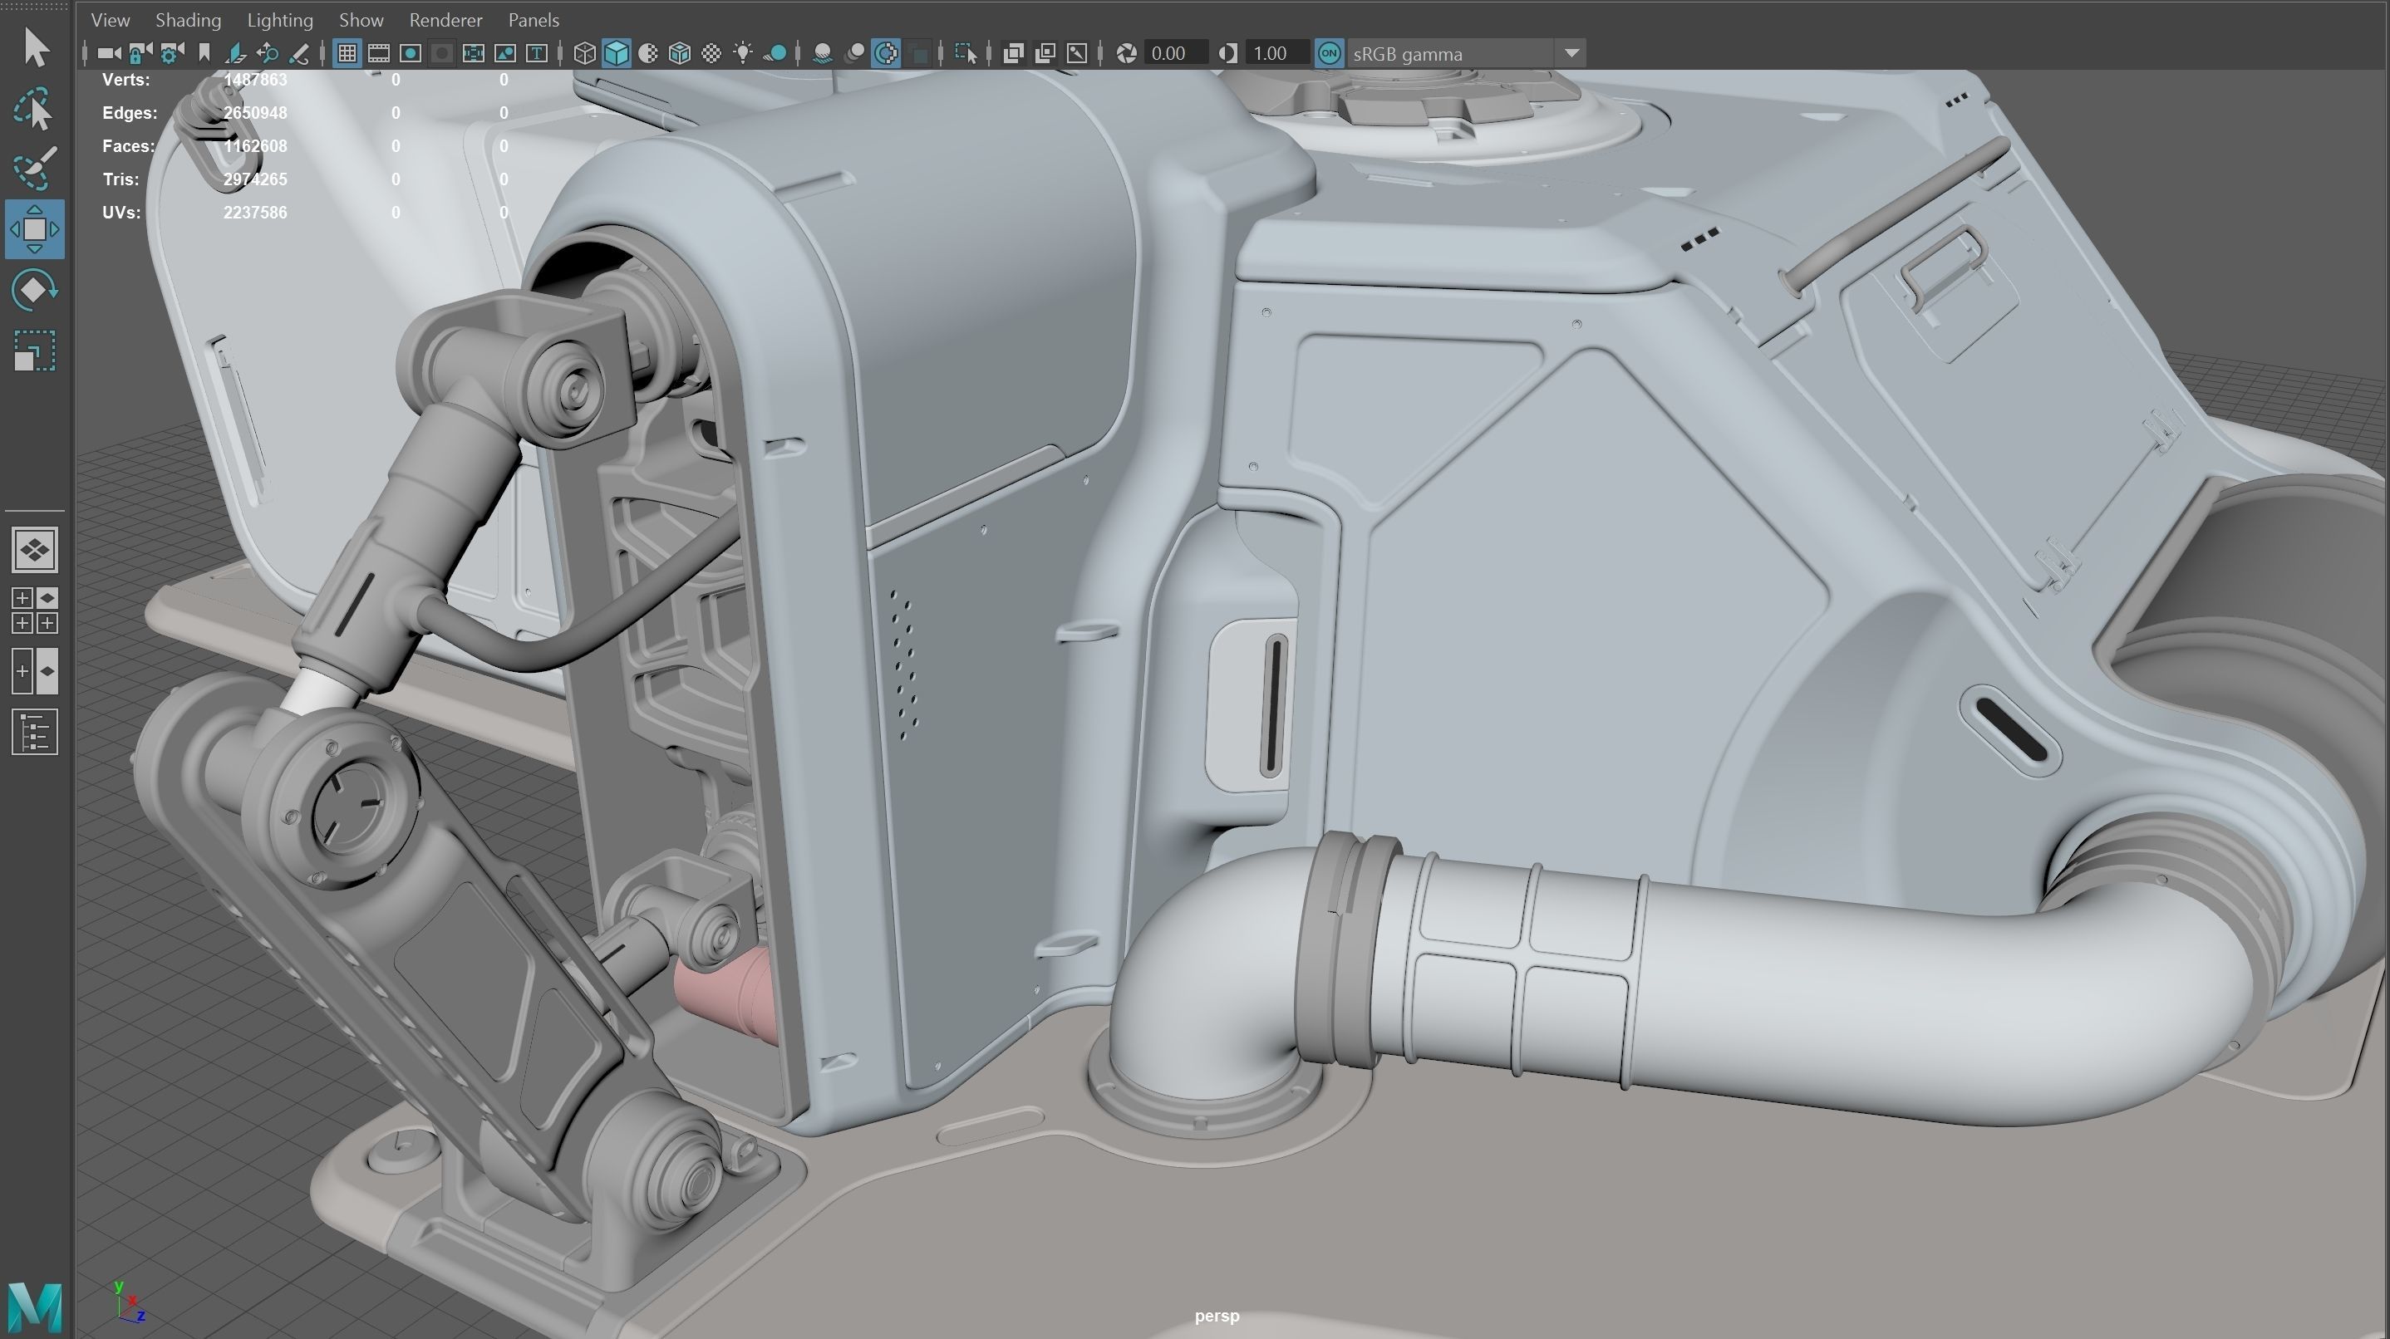Click the Maya logo icon
The image size is (2390, 1339).
point(35,1307)
